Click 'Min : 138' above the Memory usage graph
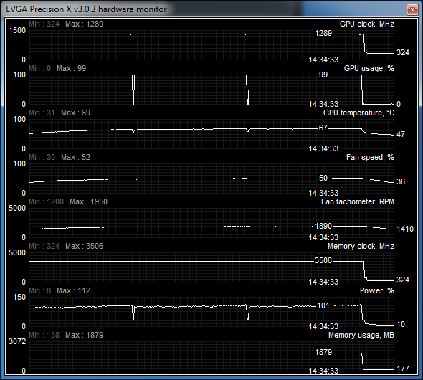The image size is (423, 380). [x=44, y=336]
